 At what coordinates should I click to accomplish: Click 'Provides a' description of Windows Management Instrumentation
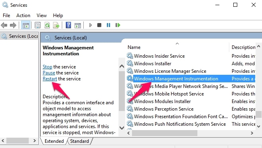pos(243,79)
